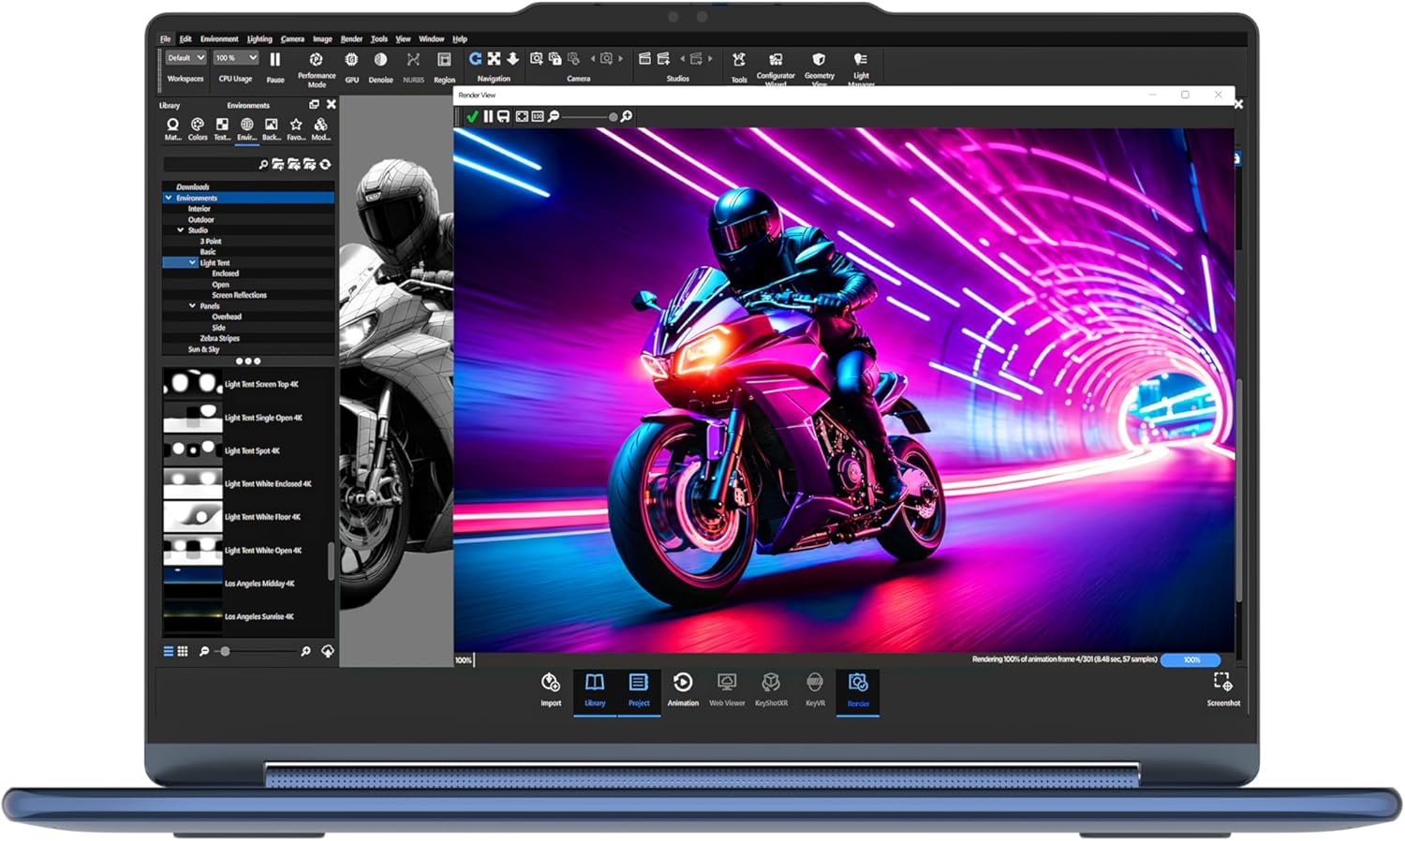
Task: Open the Workspaces Default dropdown
Action: tap(185, 57)
